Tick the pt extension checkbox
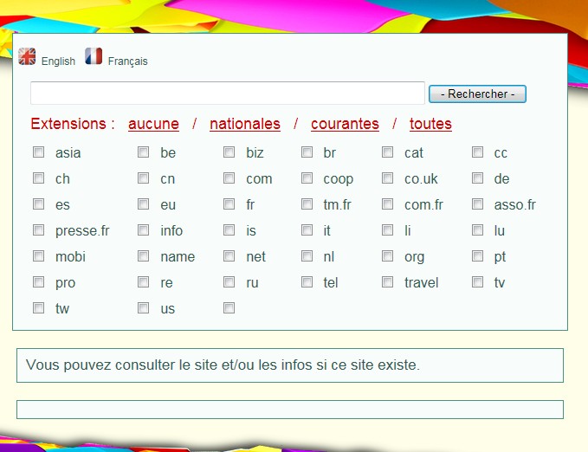 pos(477,256)
